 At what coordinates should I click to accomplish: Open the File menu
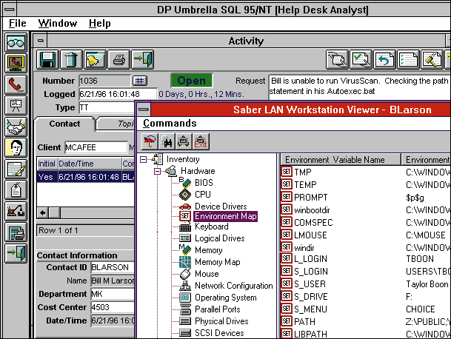(18, 23)
